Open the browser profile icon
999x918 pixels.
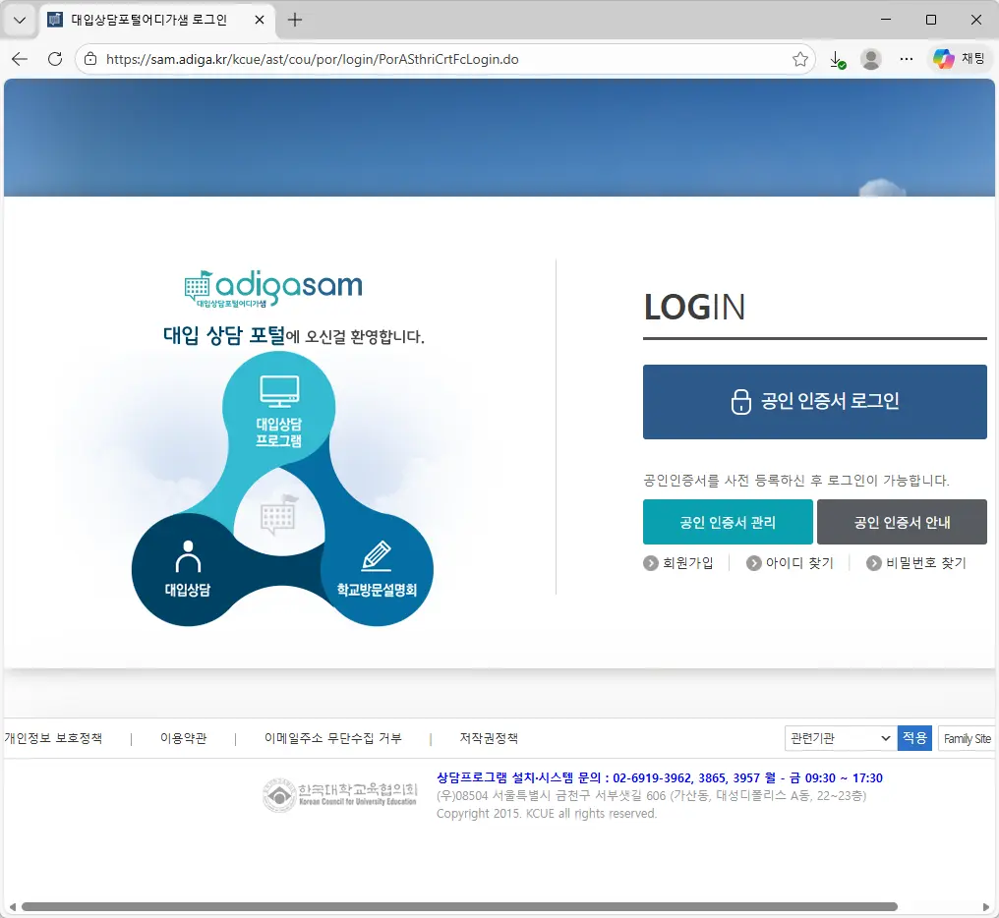pos(871,59)
